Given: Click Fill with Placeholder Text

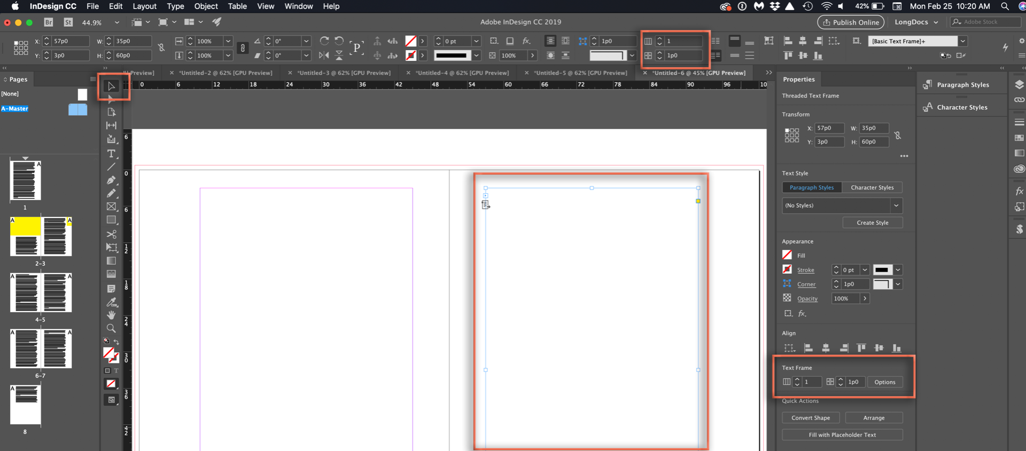Looking at the screenshot, I should (x=842, y=435).
